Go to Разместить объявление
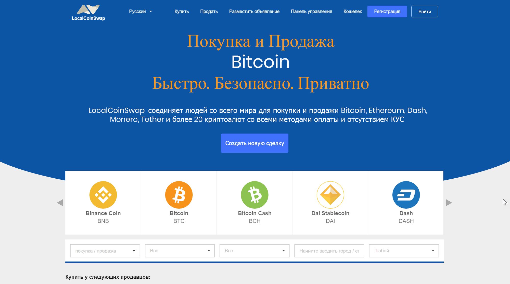Viewport: 510px width, 284px height. coord(254,11)
